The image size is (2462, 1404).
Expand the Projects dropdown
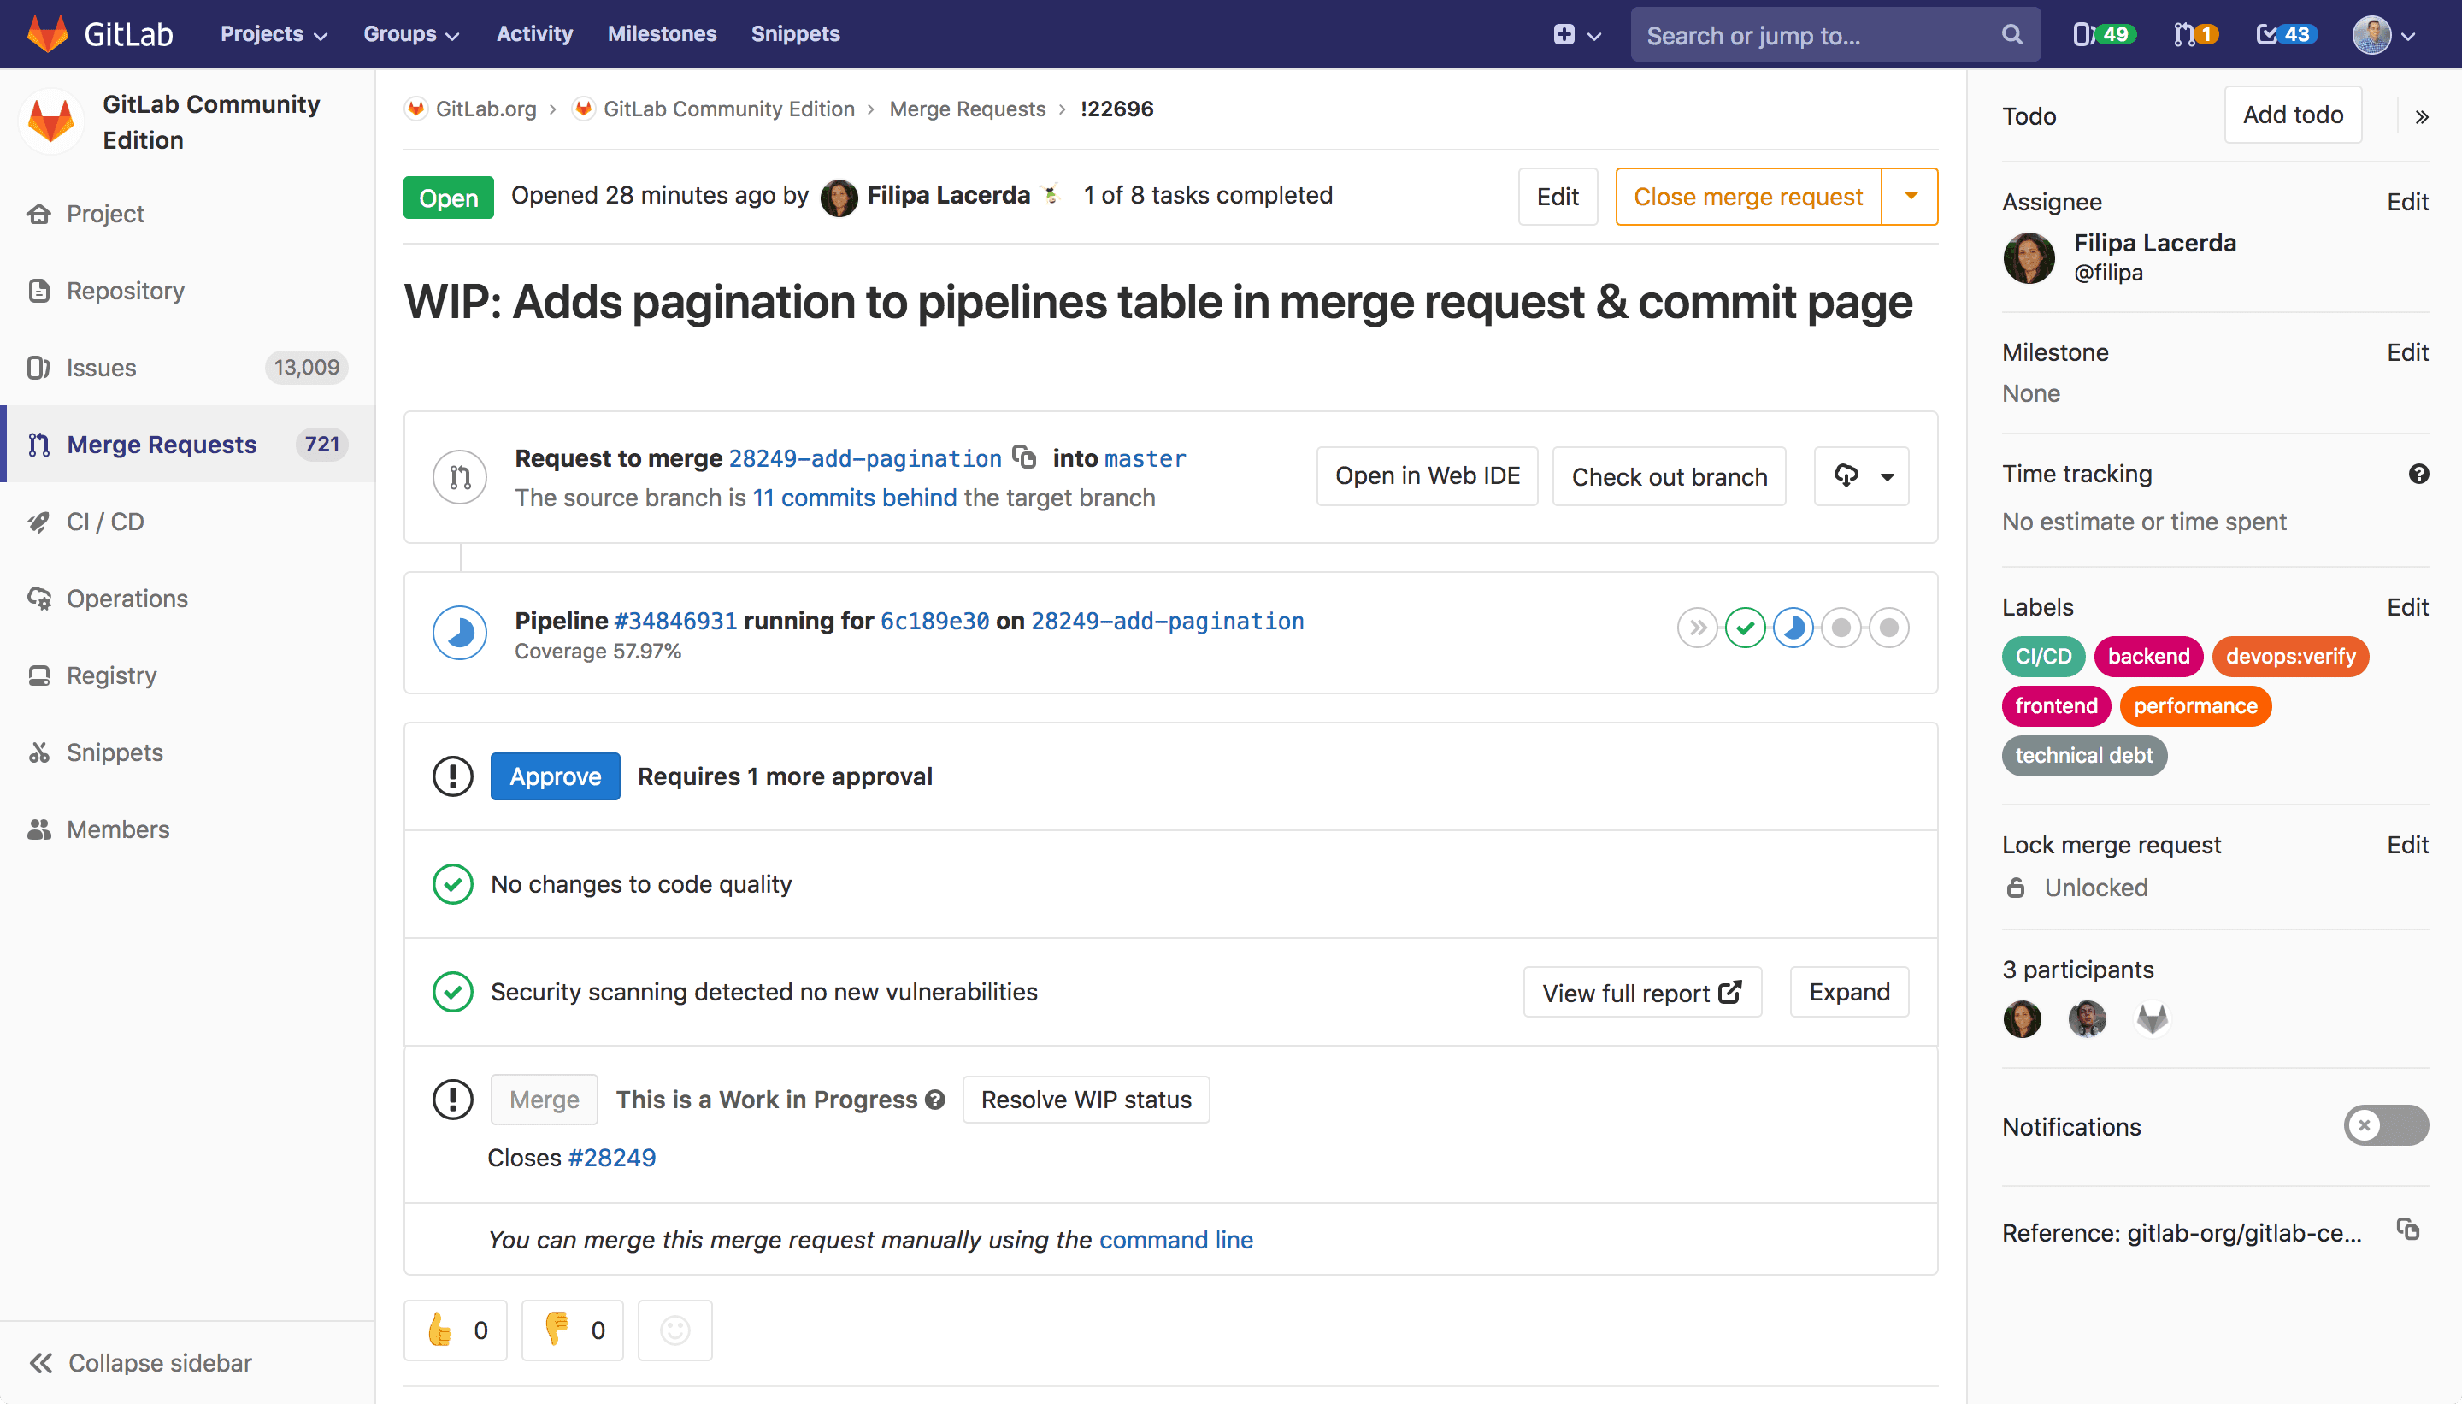point(273,33)
